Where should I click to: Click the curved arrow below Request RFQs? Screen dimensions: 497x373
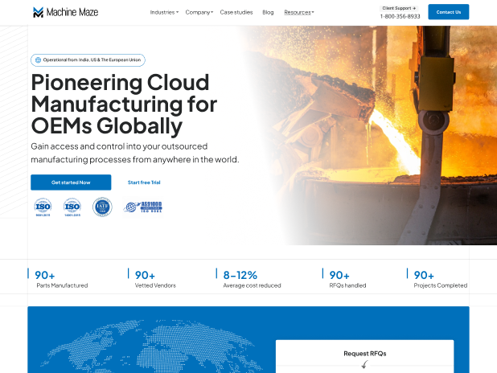click(x=364, y=365)
